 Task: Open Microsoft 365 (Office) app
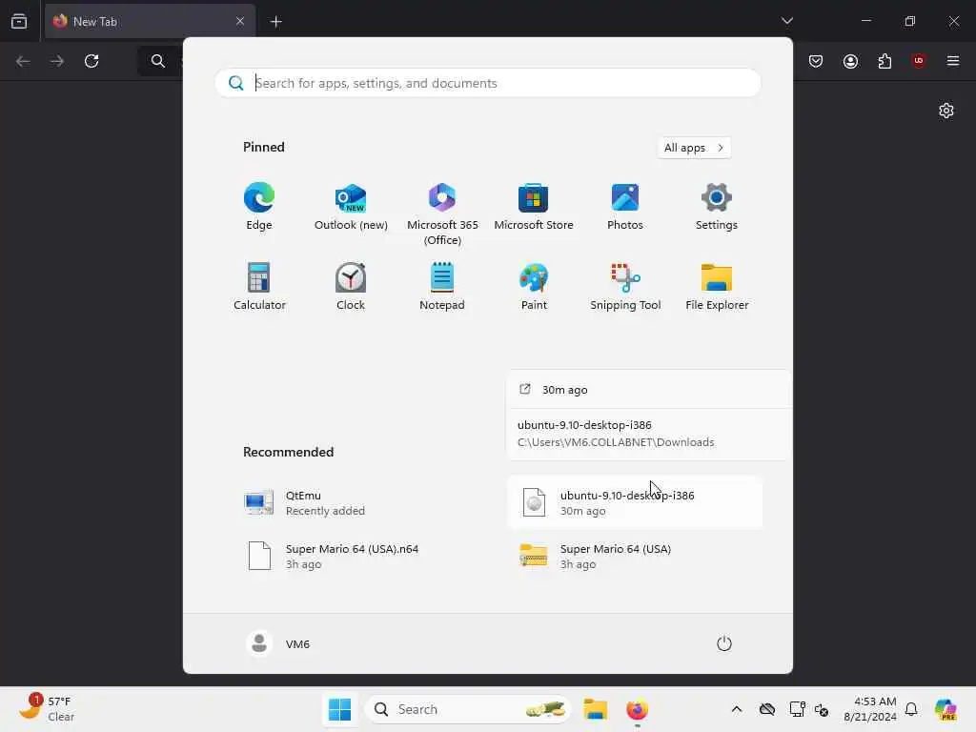(x=442, y=213)
